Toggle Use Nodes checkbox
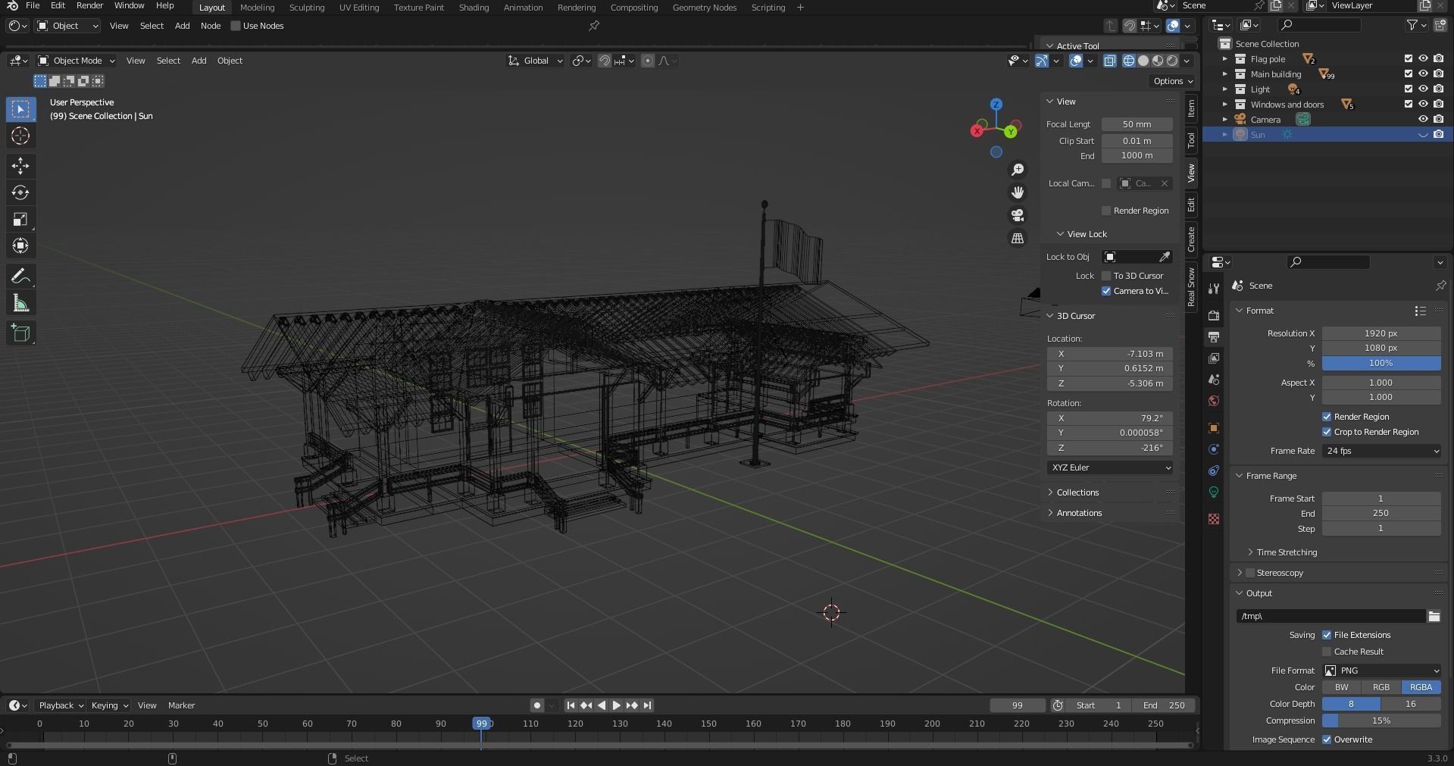The image size is (1454, 766). (x=236, y=26)
